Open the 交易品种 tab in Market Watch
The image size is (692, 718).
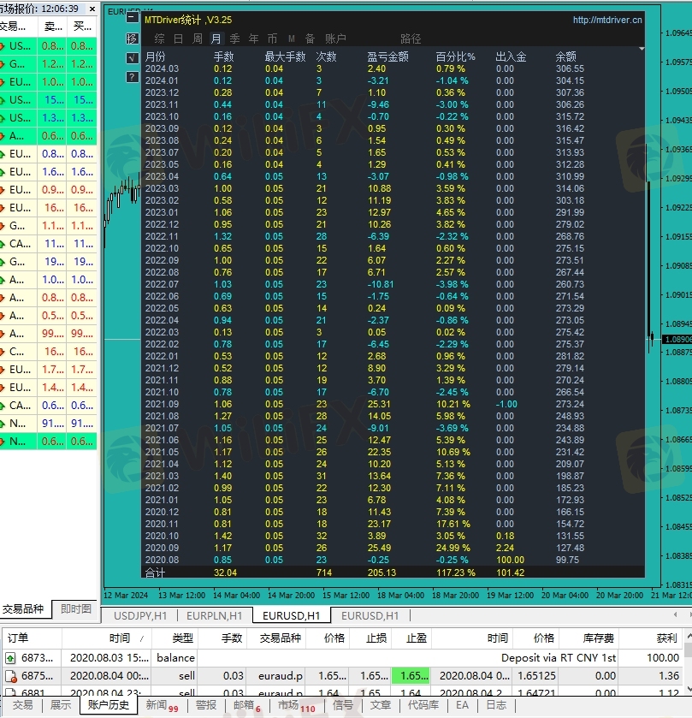[x=23, y=608]
